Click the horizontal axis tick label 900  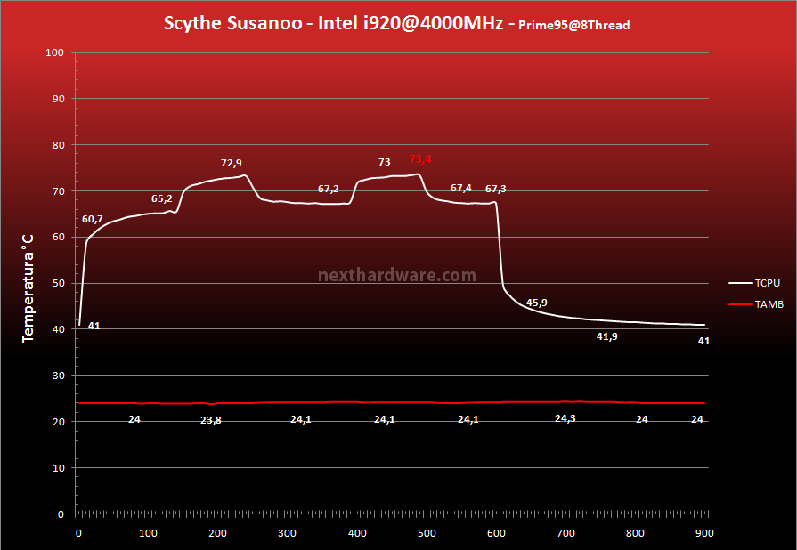(704, 533)
